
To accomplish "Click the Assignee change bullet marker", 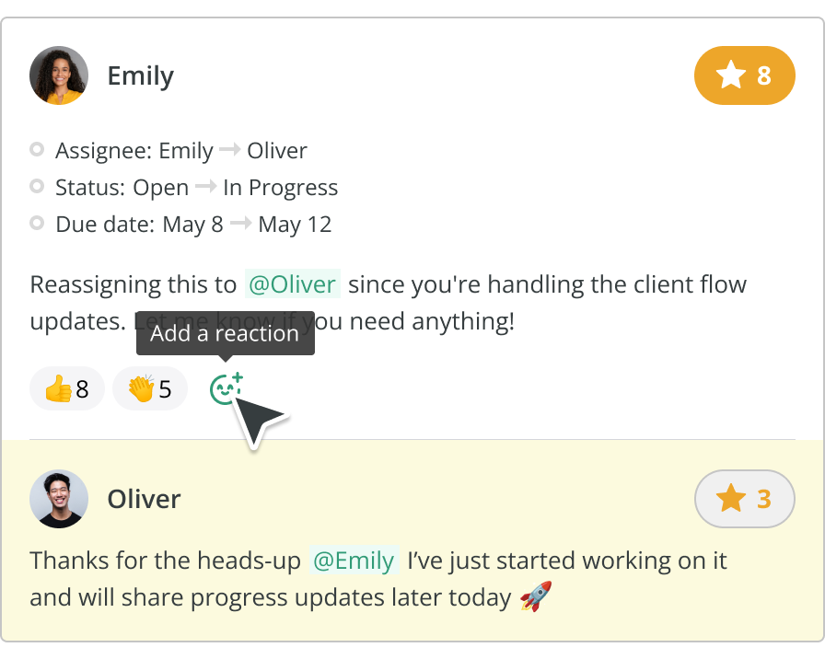I will [37, 149].
